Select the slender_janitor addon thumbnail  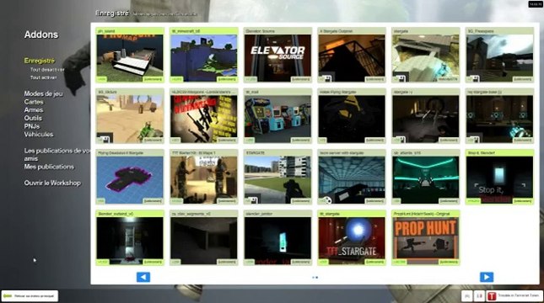(x=277, y=241)
